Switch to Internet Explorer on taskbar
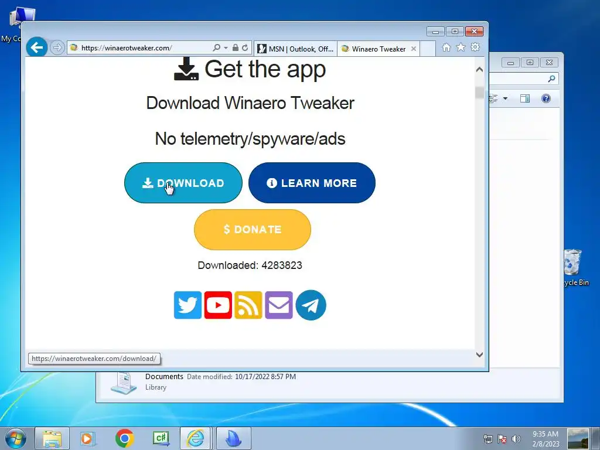600x450 pixels. (196, 438)
